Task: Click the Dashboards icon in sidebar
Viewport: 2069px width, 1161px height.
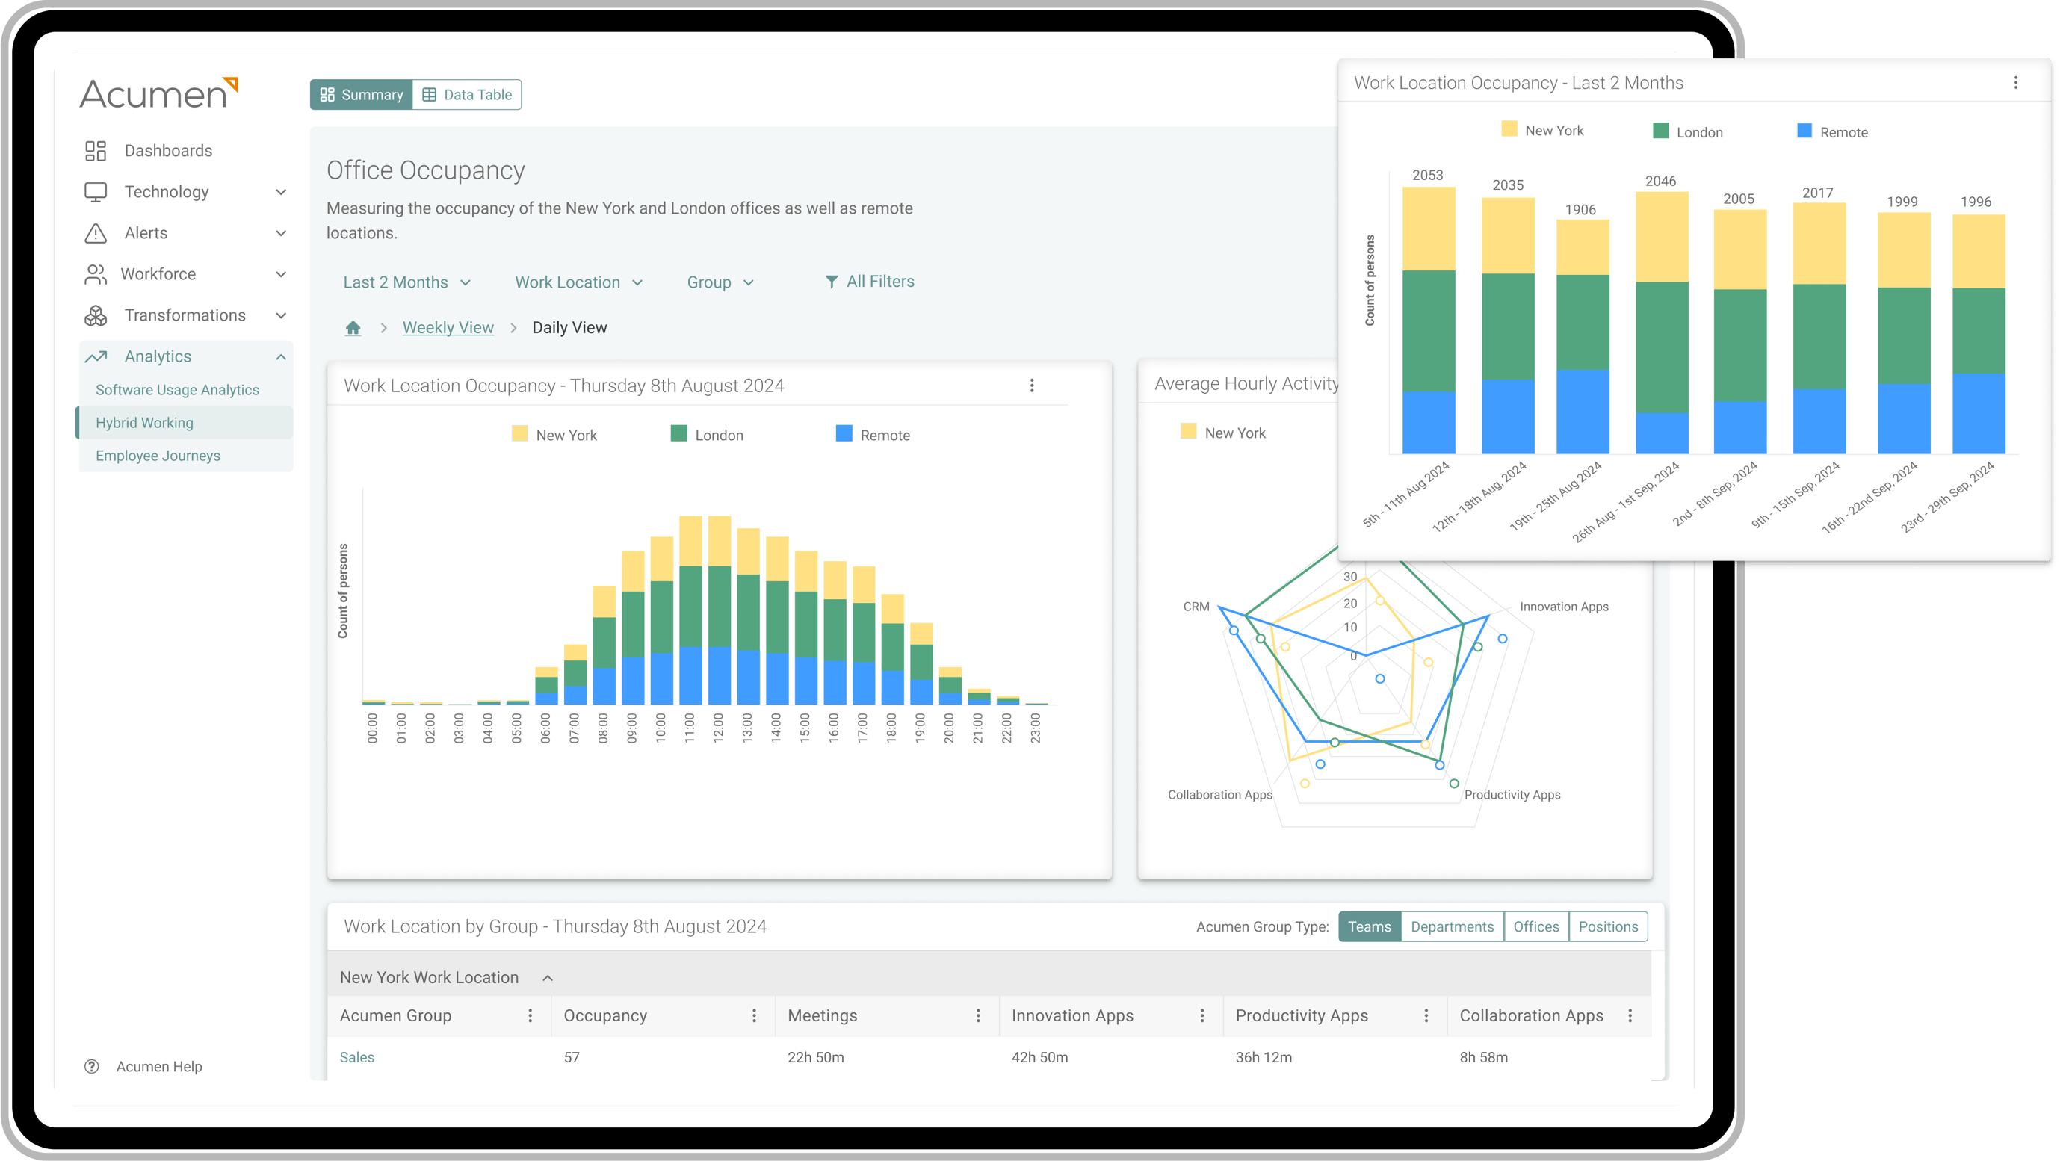Action: click(x=95, y=149)
